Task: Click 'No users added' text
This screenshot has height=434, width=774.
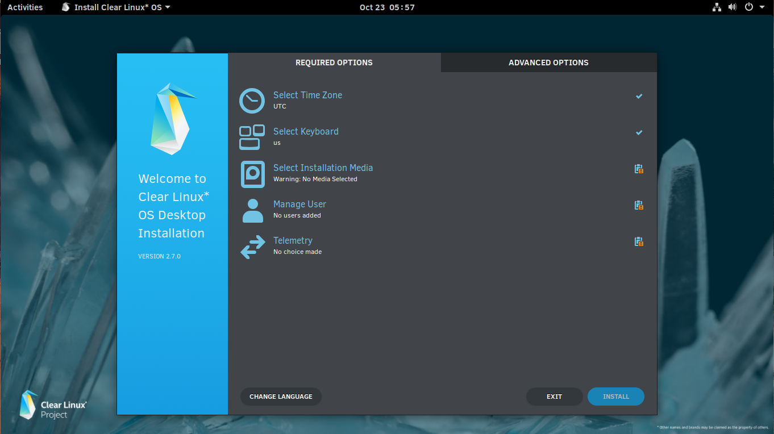Action: 297,215
